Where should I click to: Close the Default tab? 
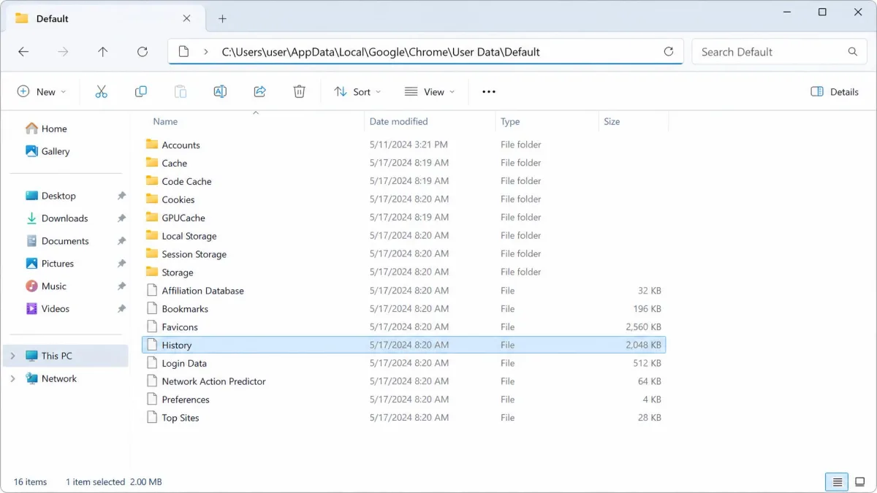[187, 18]
